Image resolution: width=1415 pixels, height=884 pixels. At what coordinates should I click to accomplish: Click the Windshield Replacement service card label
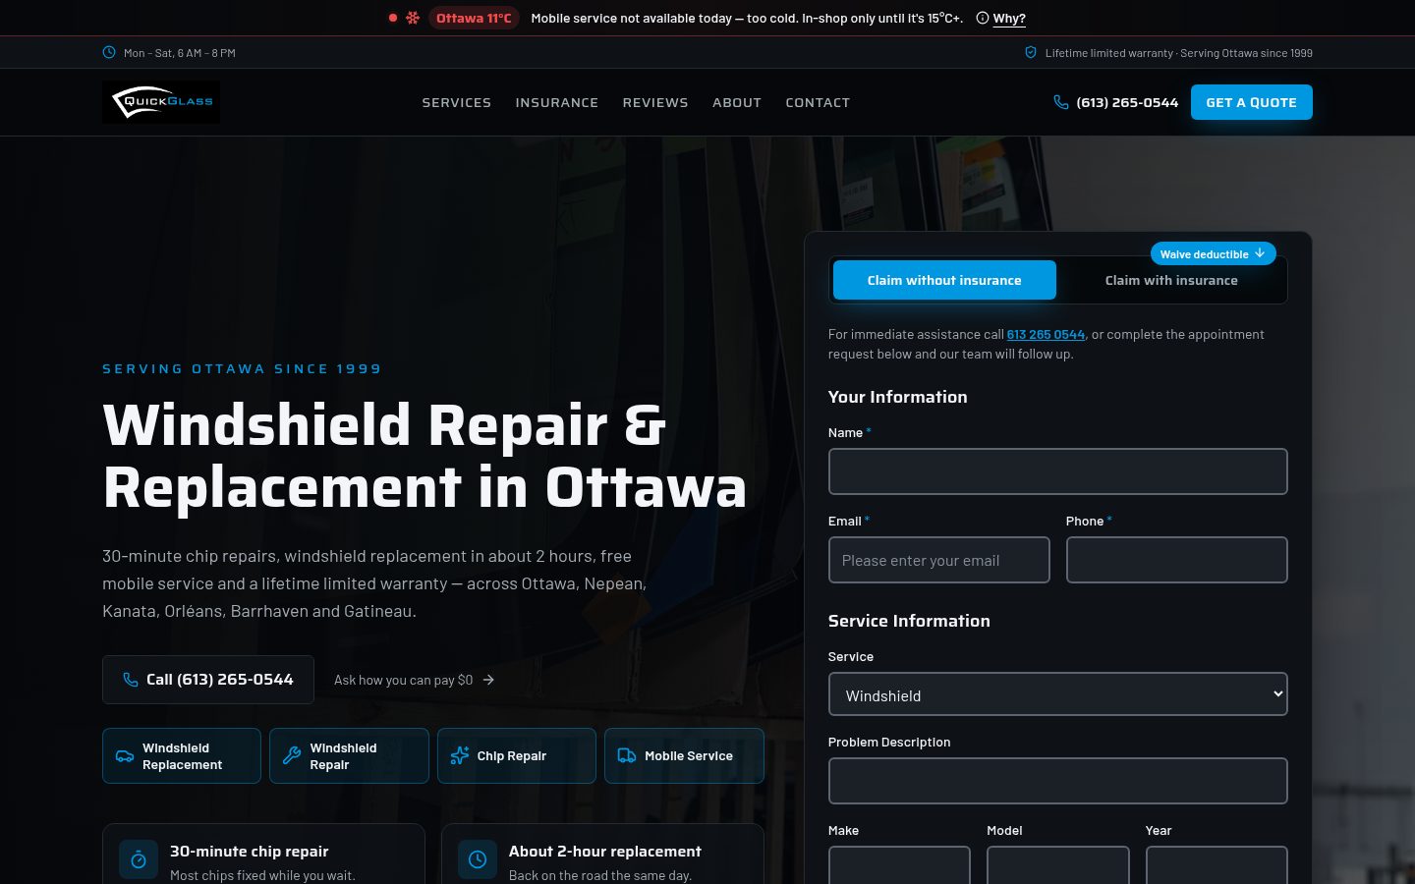pyautogui.click(x=183, y=756)
